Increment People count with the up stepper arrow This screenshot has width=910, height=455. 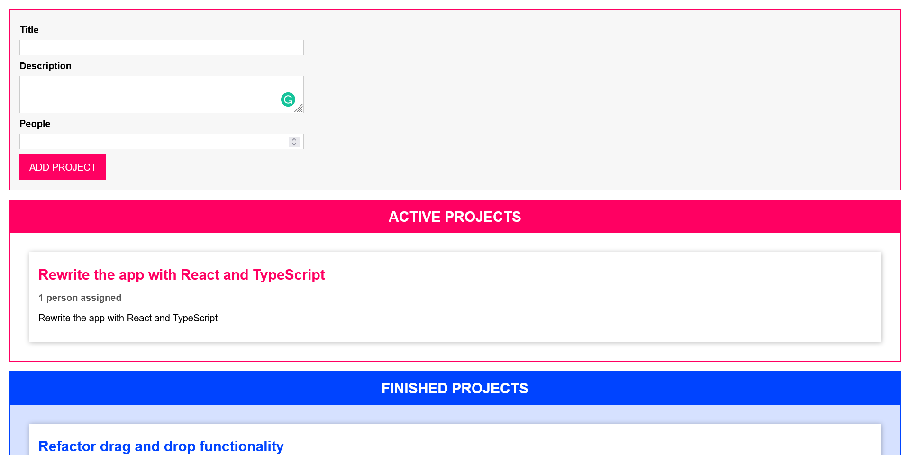(x=293, y=139)
